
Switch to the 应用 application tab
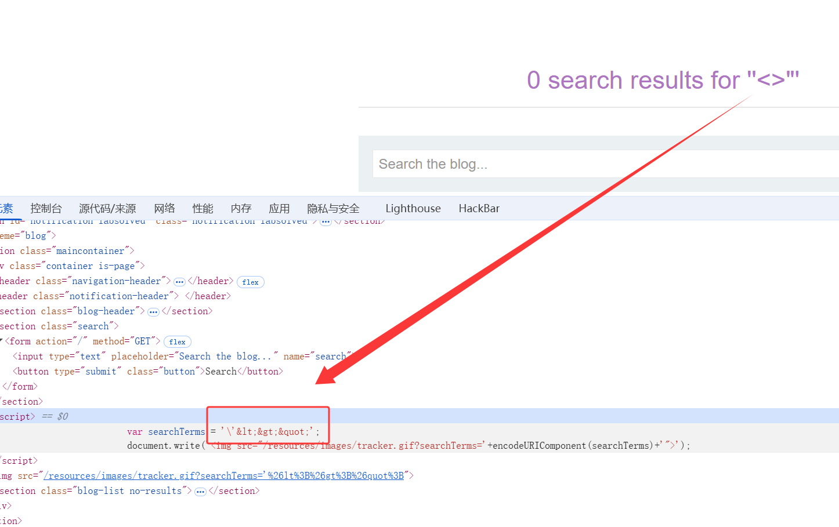pos(279,209)
